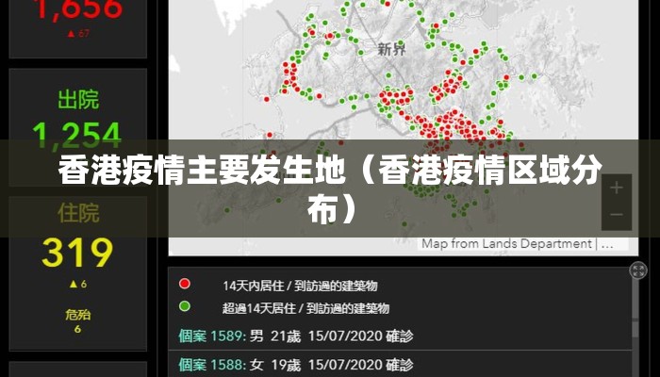This screenshot has height=377, width=660.
Task: Click the ▲ 67 increase indicator under 1,656
Action: pyautogui.click(x=77, y=35)
